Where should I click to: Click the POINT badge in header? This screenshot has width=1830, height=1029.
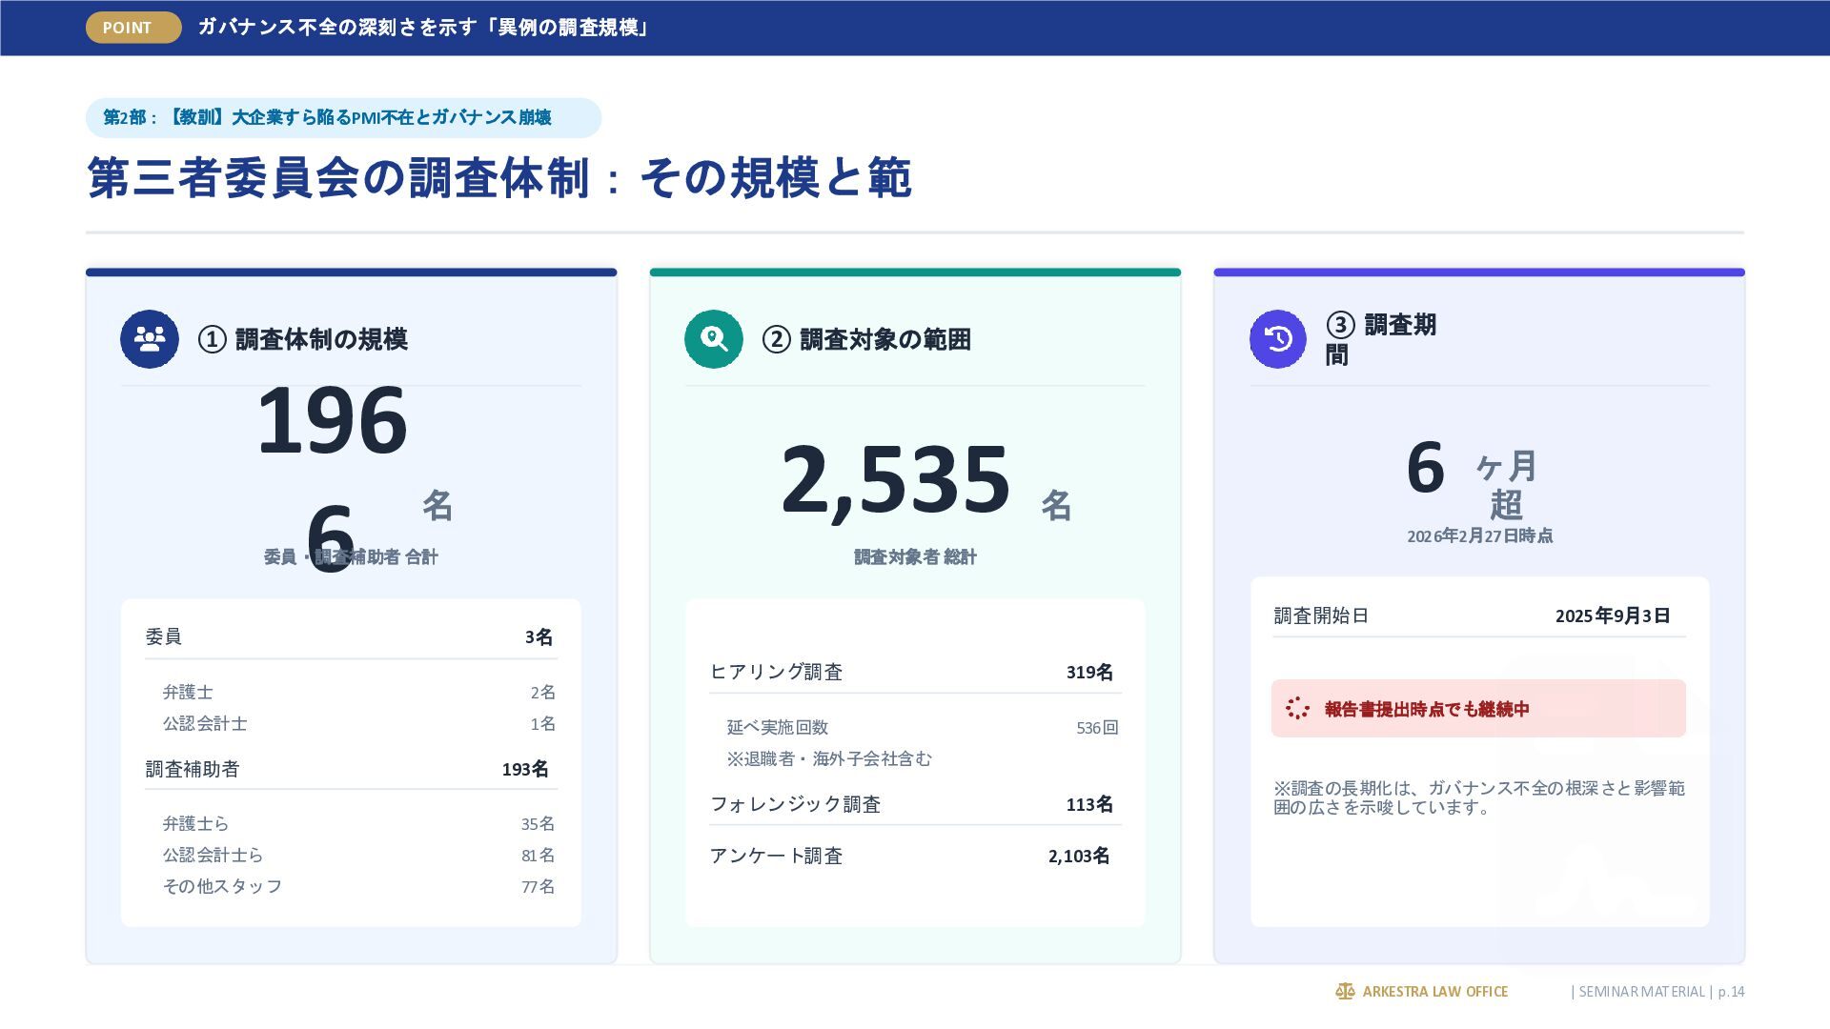(x=133, y=28)
